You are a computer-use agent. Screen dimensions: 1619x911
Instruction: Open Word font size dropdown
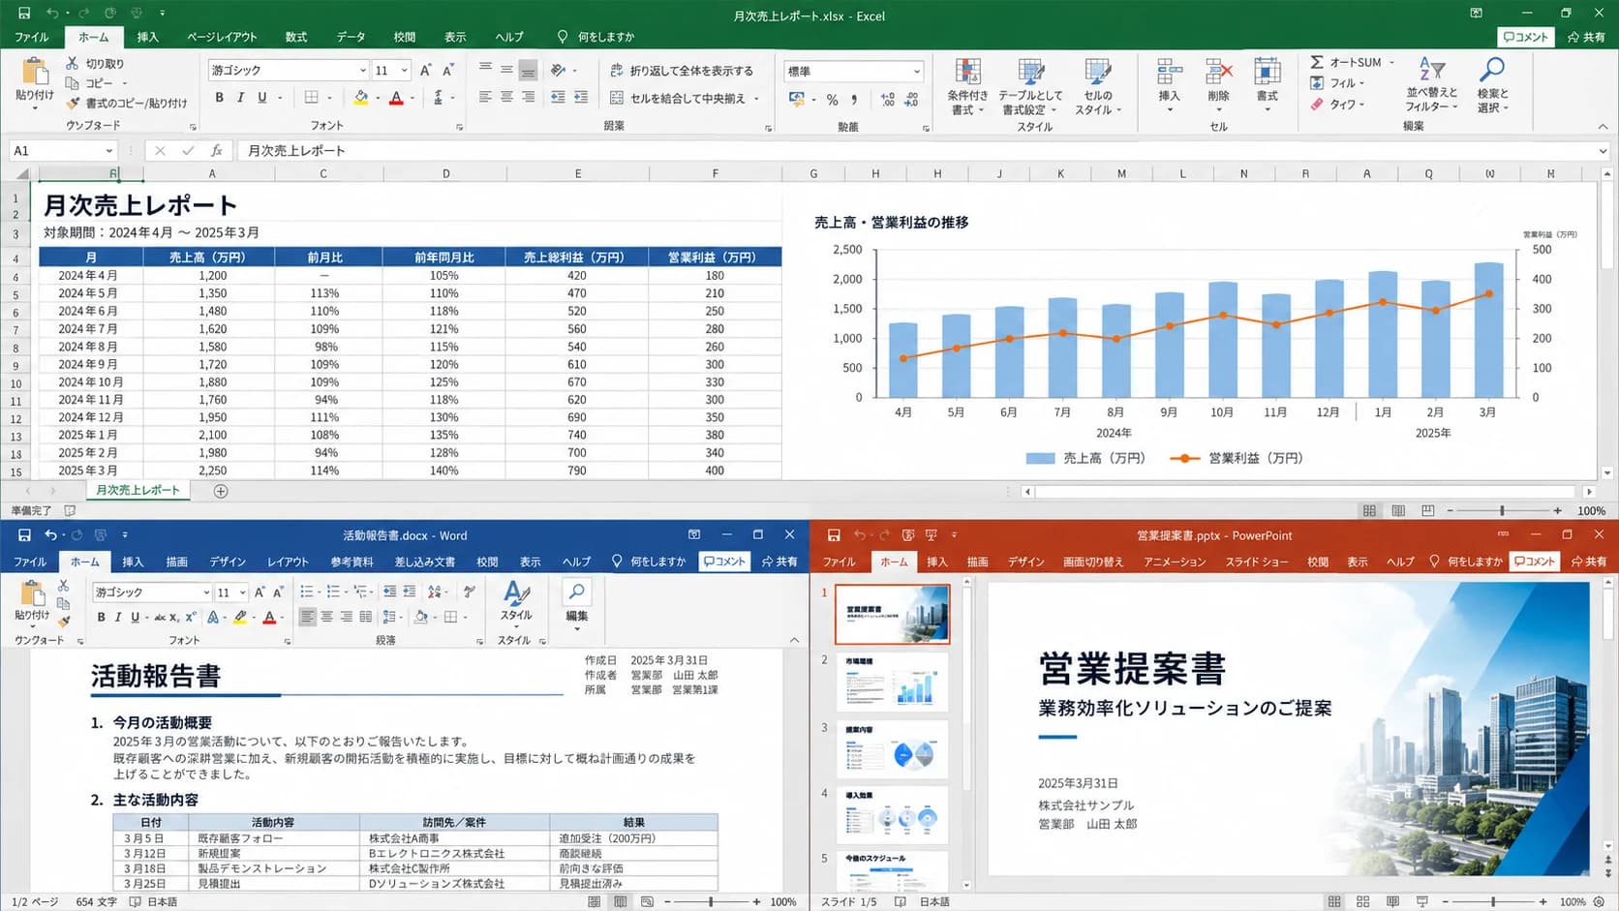[242, 592]
